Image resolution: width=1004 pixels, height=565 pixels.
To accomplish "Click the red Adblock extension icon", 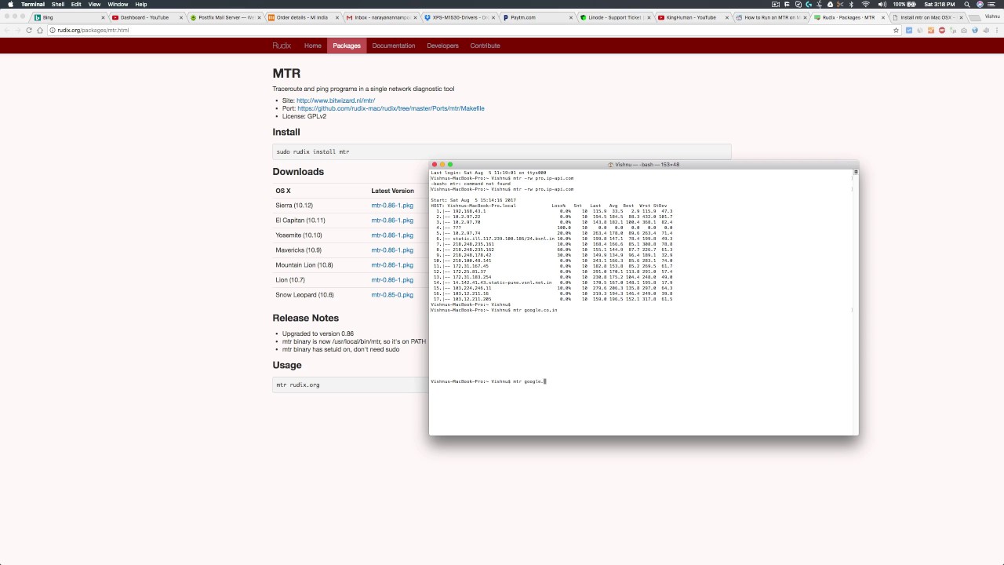I will (x=942, y=30).
